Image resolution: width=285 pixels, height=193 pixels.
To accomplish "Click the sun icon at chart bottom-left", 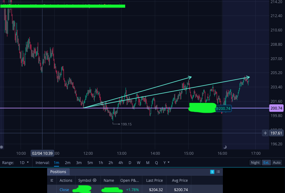I will point(2,147).
